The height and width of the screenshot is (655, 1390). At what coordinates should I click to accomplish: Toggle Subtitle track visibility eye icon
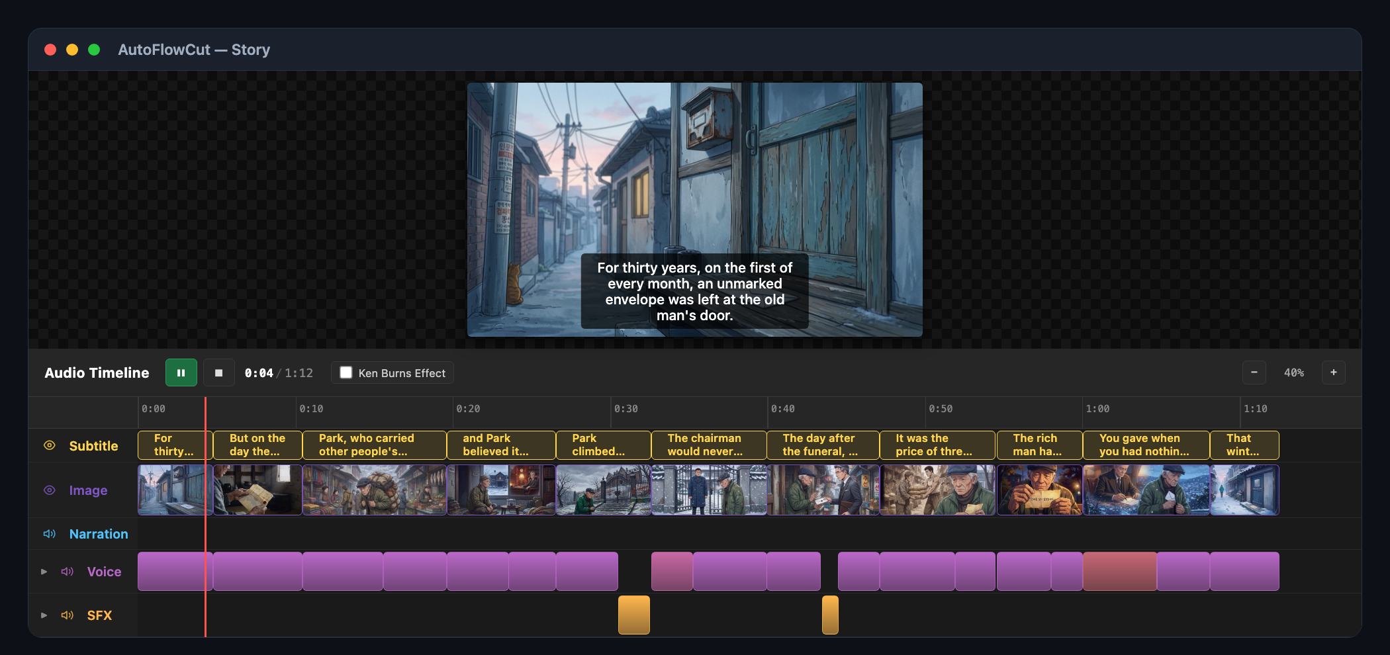click(50, 445)
